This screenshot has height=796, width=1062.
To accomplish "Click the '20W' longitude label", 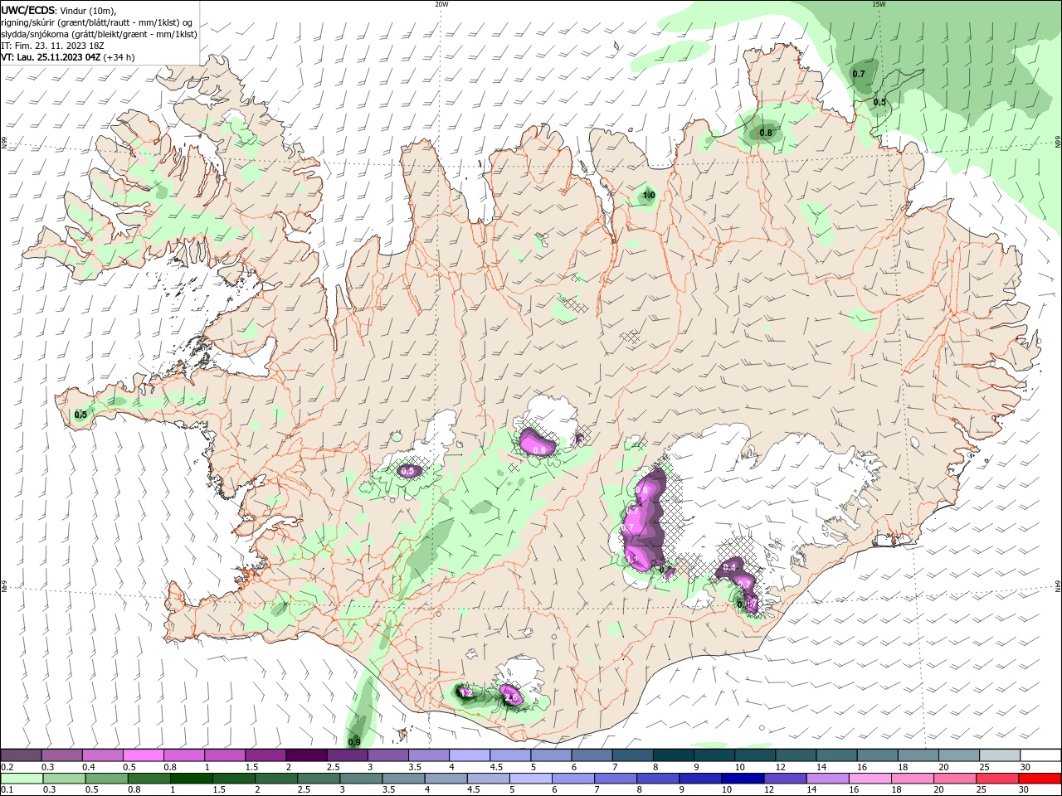I will coord(441,4).
